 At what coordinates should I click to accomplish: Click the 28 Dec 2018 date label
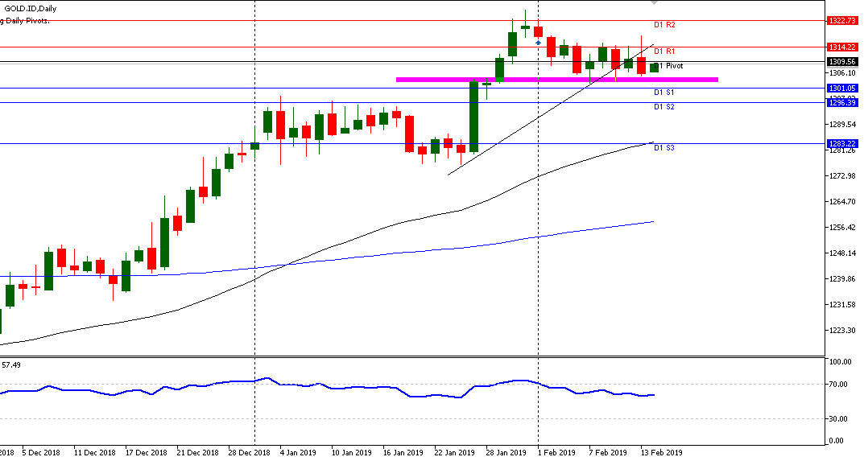(248, 452)
